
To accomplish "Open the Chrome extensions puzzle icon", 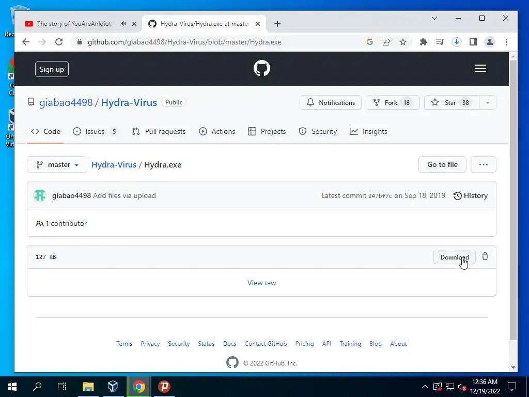I will click(424, 42).
